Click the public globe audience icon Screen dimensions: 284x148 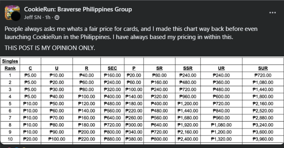57,17
